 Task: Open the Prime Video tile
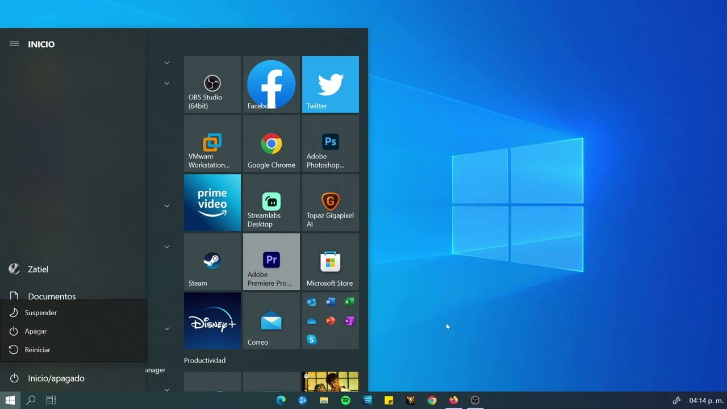pos(212,202)
